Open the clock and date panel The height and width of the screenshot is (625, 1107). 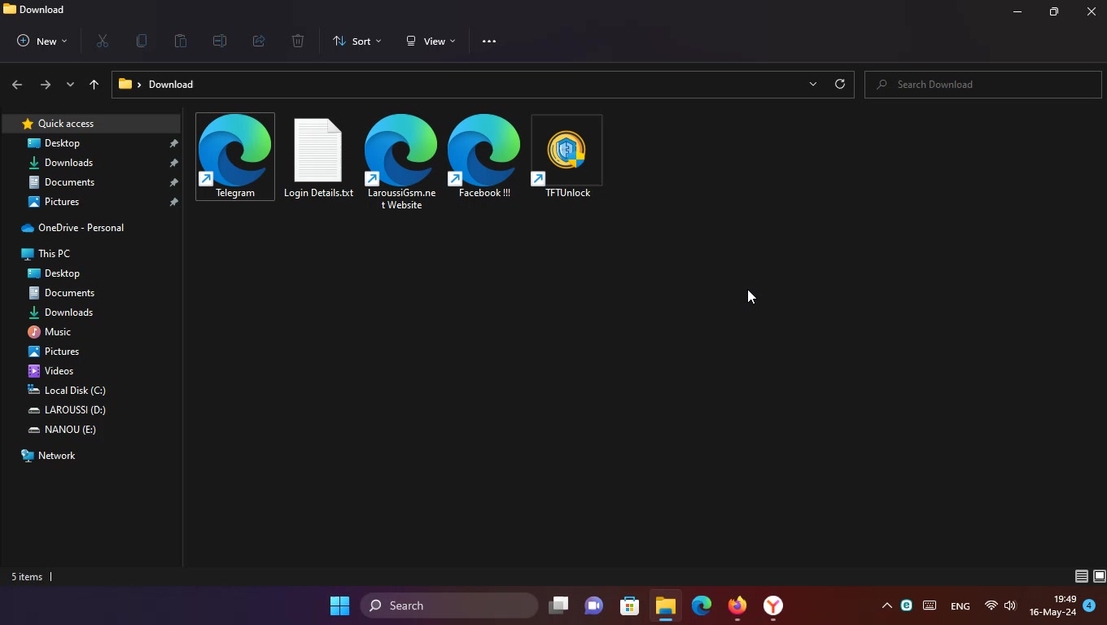[x=1053, y=605]
